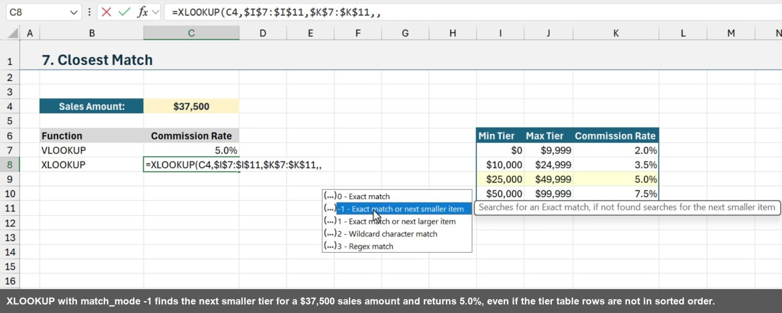Viewport: 782px width, 313px height.
Task: Select the 2.0% commission rate cell
Action: pyautogui.click(x=616, y=150)
